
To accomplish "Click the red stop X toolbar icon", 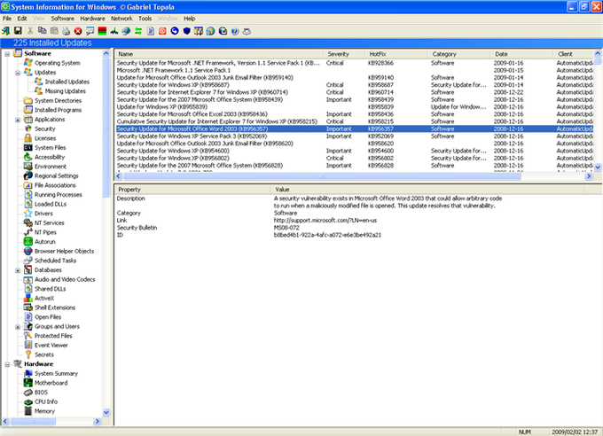I will (x=78, y=31).
